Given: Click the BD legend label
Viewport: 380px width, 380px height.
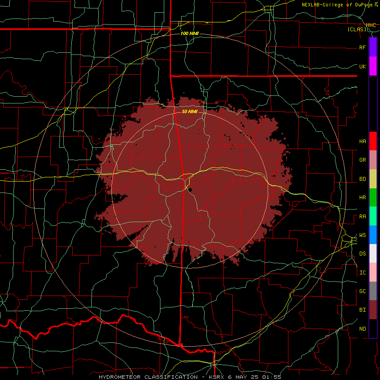Looking at the screenshot, I should 362,179.
